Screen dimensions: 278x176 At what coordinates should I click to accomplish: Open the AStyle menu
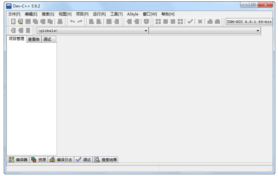133,14
